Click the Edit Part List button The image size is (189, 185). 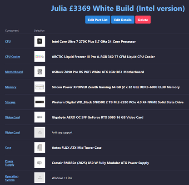click(98, 19)
